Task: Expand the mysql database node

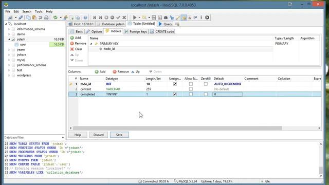Action: tap(9, 60)
